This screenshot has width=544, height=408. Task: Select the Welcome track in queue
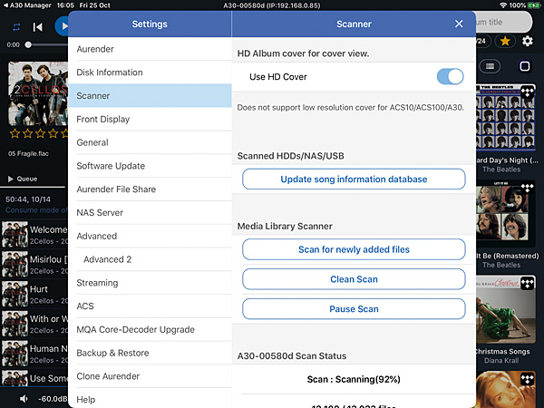coord(34,235)
